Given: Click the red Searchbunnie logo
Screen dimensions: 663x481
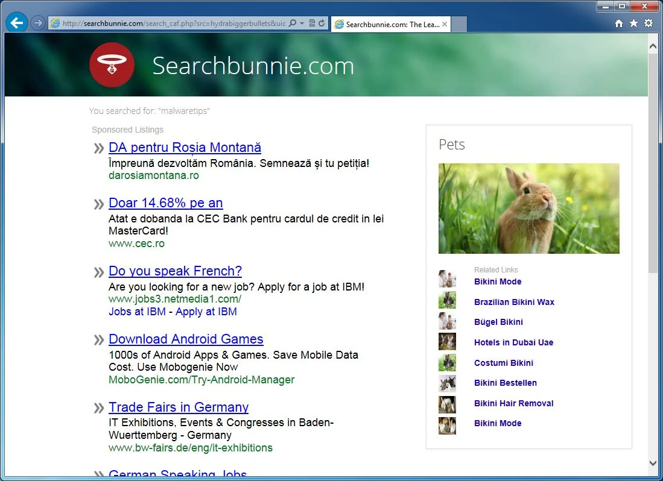Looking at the screenshot, I should pos(112,64).
